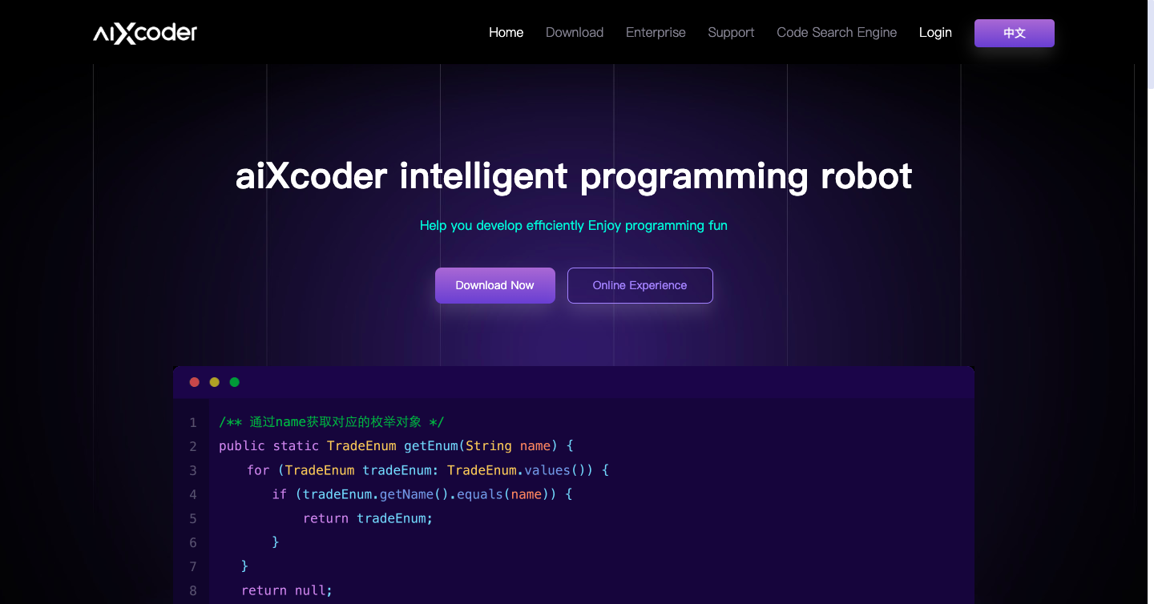Open the Online Experience page
Screen dimensions: 1154x604
coord(640,285)
